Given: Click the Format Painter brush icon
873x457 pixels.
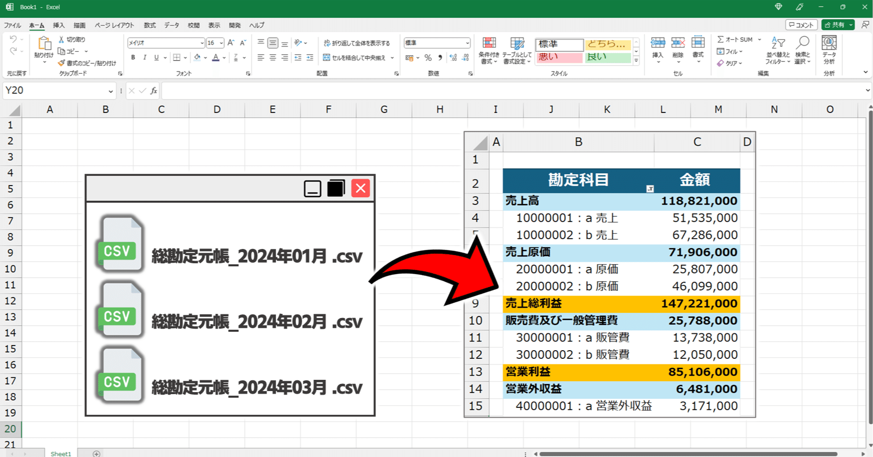Looking at the screenshot, I should tap(61, 63).
